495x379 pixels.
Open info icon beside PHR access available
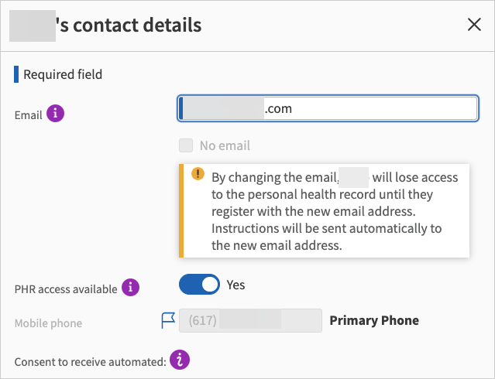131,288
